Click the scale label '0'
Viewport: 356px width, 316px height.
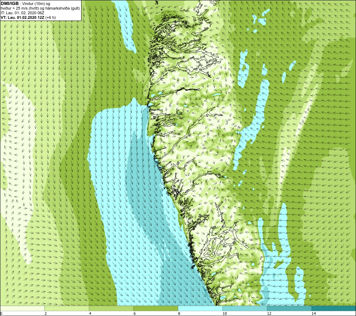[1, 314]
